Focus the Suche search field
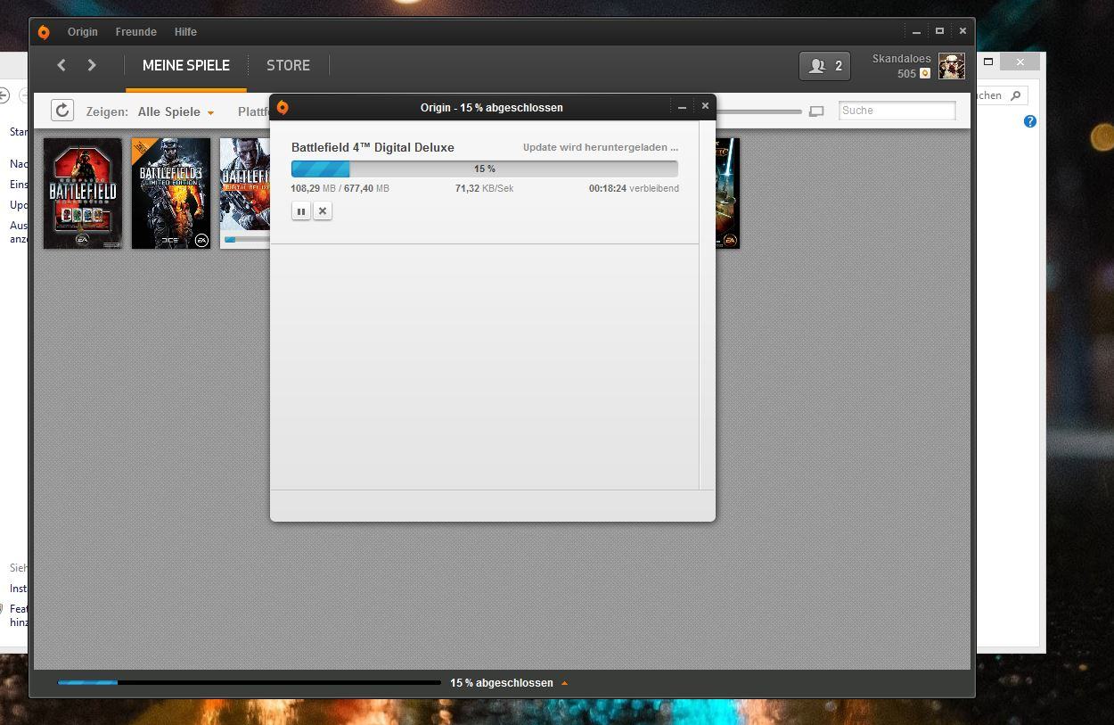 [897, 111]
